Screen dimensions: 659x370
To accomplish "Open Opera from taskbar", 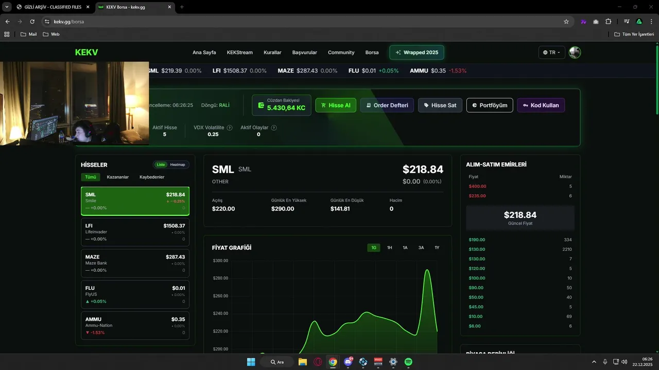I will 318,362.
